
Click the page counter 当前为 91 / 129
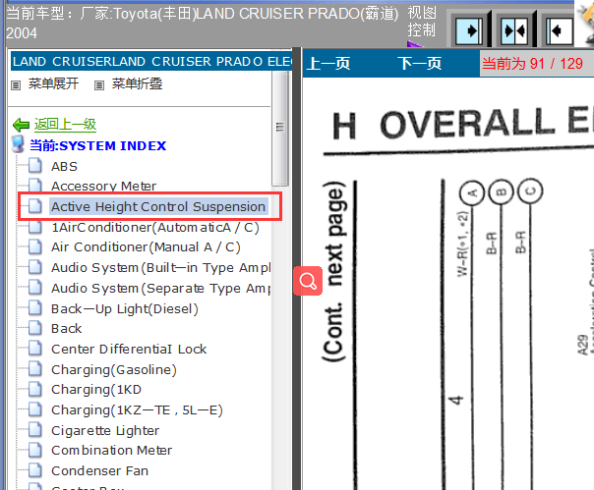click(x=532, y=64)
